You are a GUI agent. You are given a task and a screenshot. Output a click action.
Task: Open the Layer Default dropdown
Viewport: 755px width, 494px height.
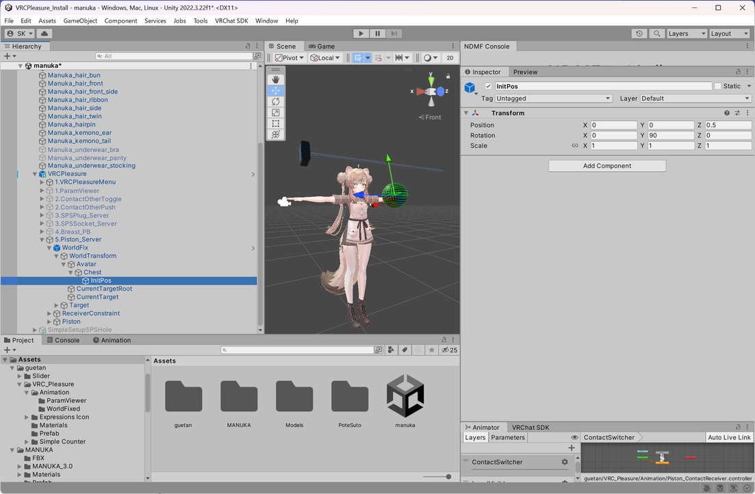click(x=695, y=99)
